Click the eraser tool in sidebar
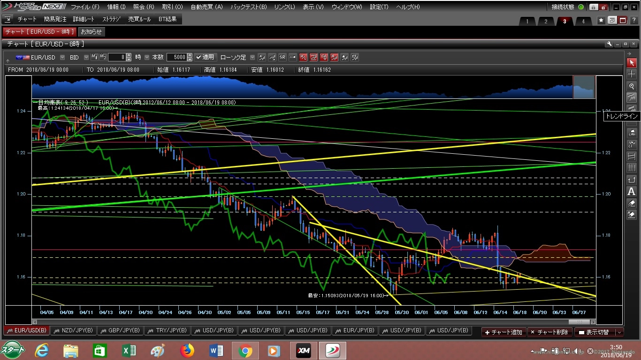Image resolution: width=641 pixels, height=360 pixels. click(632, 203)
